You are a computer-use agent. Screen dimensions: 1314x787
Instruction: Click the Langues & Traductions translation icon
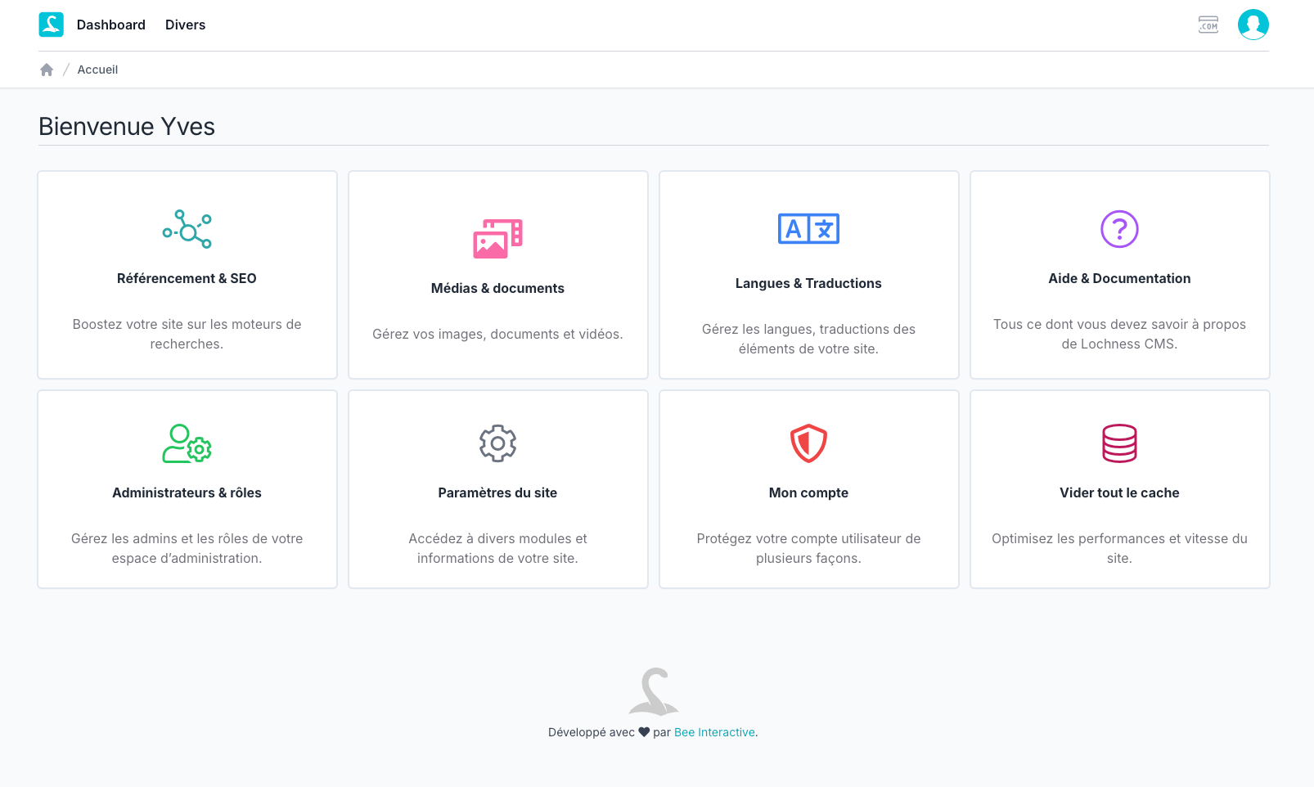pos(808,230)
